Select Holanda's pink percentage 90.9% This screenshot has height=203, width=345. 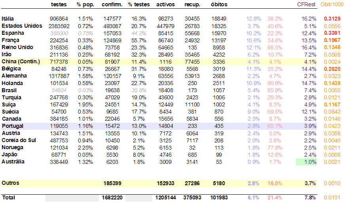tap(275, 83)
